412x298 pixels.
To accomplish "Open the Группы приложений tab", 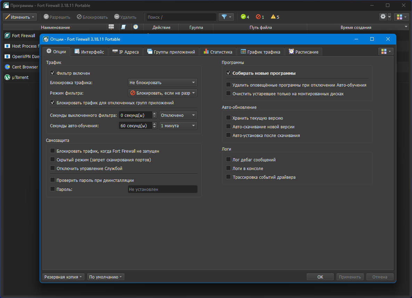I will click(x=171, y=52).
